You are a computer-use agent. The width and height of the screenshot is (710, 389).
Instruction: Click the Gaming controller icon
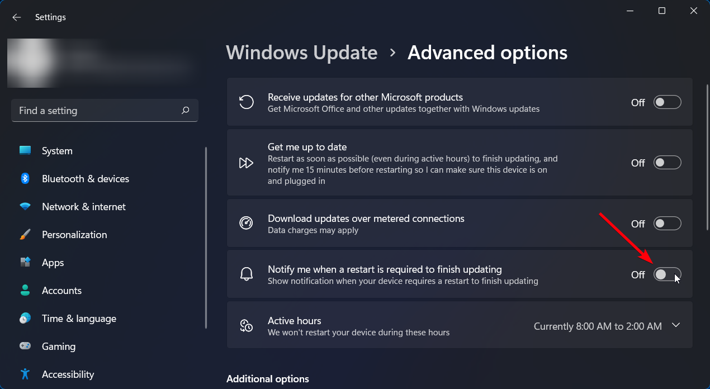pos(25,347)
